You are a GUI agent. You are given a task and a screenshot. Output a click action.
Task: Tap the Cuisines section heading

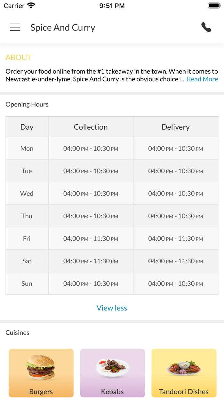[x=17, y=332]
